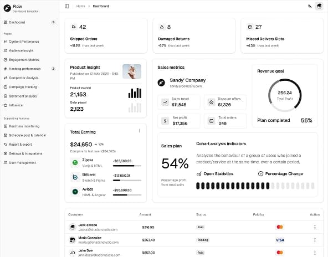Open Sentiment analysis page
Screen dimensions: 328x257
click(x=29, y=96)
